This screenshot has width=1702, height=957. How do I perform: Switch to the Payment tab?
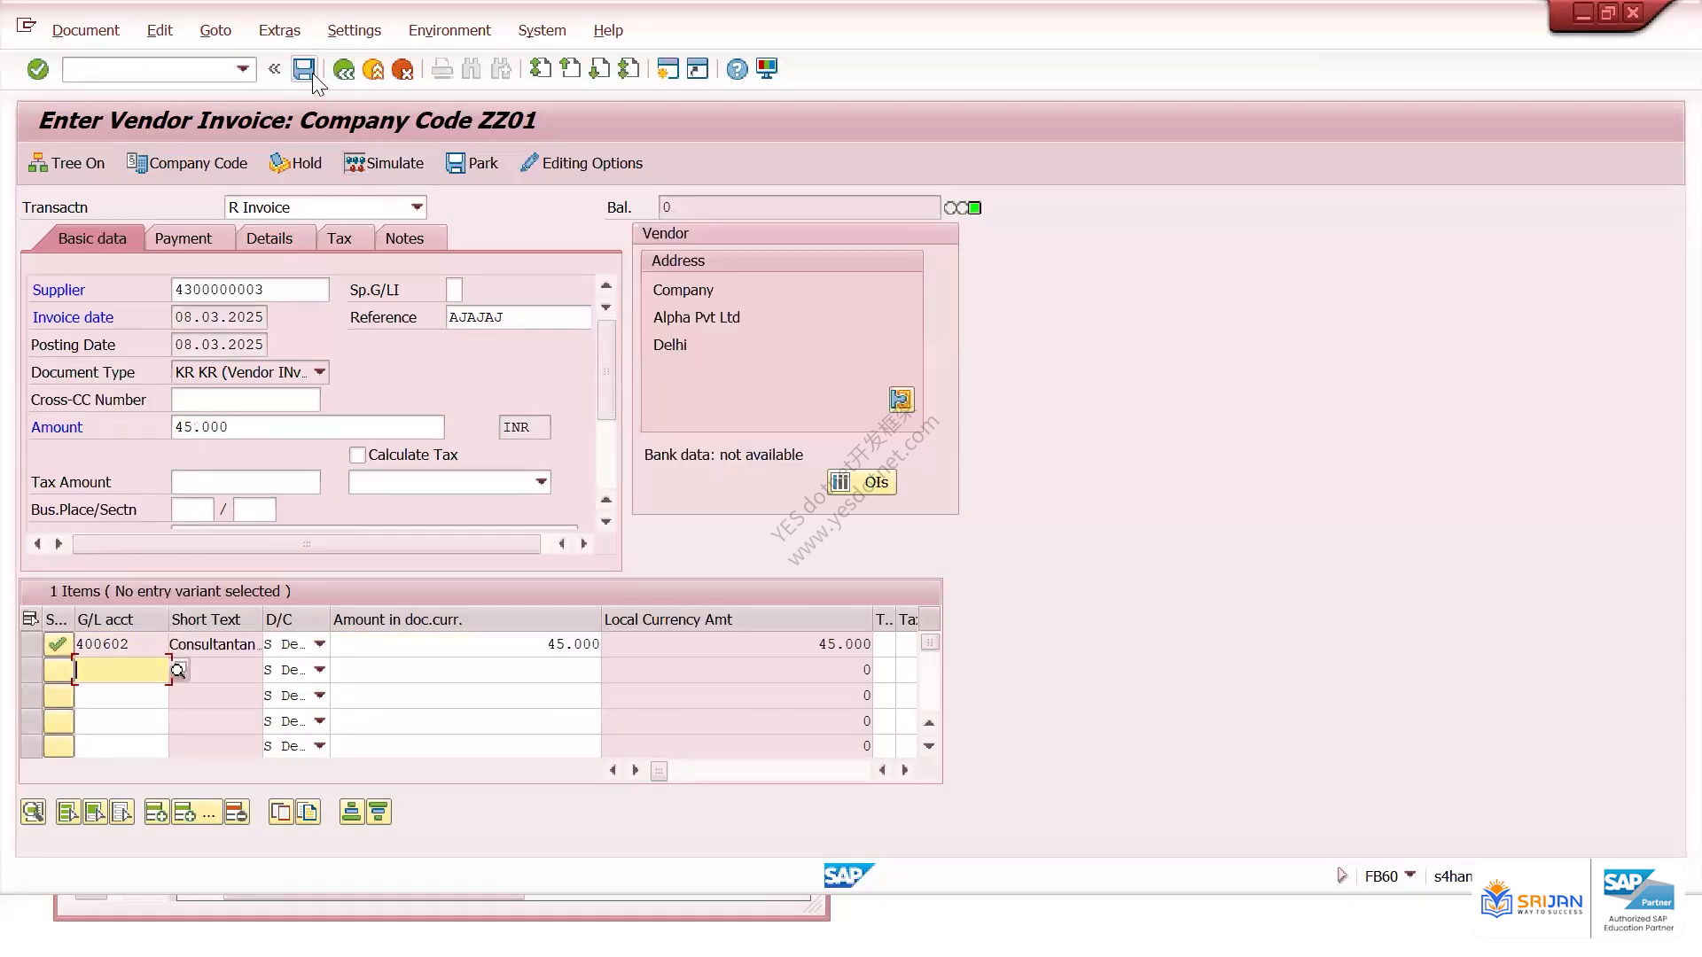[183, 238]
